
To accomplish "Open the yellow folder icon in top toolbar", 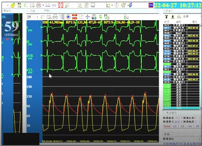I will 13,5.
